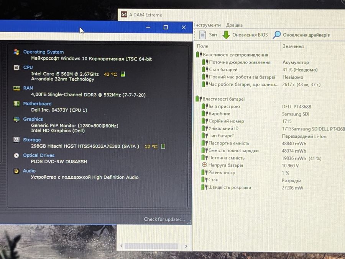Screen dimensions: 345x259
Task: Click icon next to Серійний номер row
Action: tap(205, 121)
